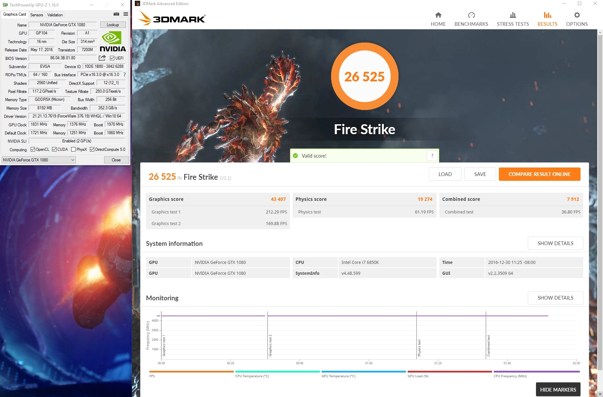Toggle the OpenCL checkbox
The width and height of the screenshot is (603, 397).
pos(33,149)
